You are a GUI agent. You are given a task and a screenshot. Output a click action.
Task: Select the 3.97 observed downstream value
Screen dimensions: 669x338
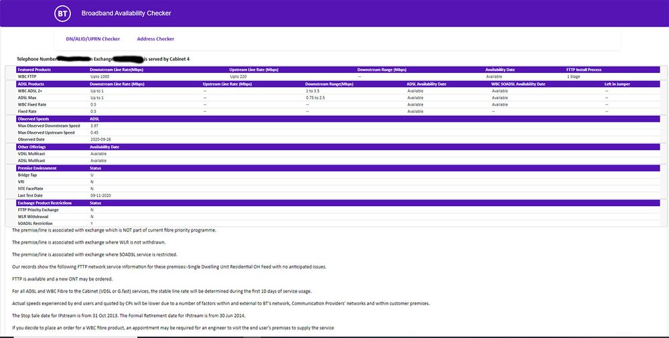(x=94, y=126)
